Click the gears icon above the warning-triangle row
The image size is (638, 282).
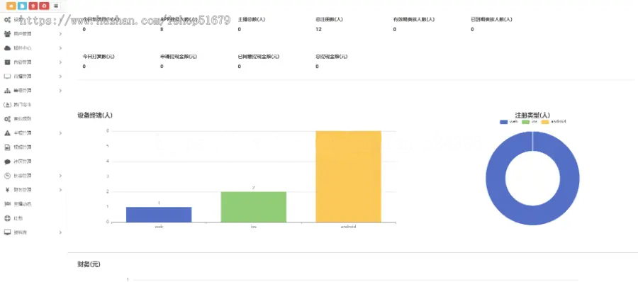click(7, 119)
